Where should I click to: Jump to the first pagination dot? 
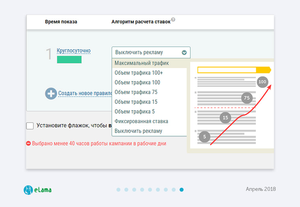(118, 190)
